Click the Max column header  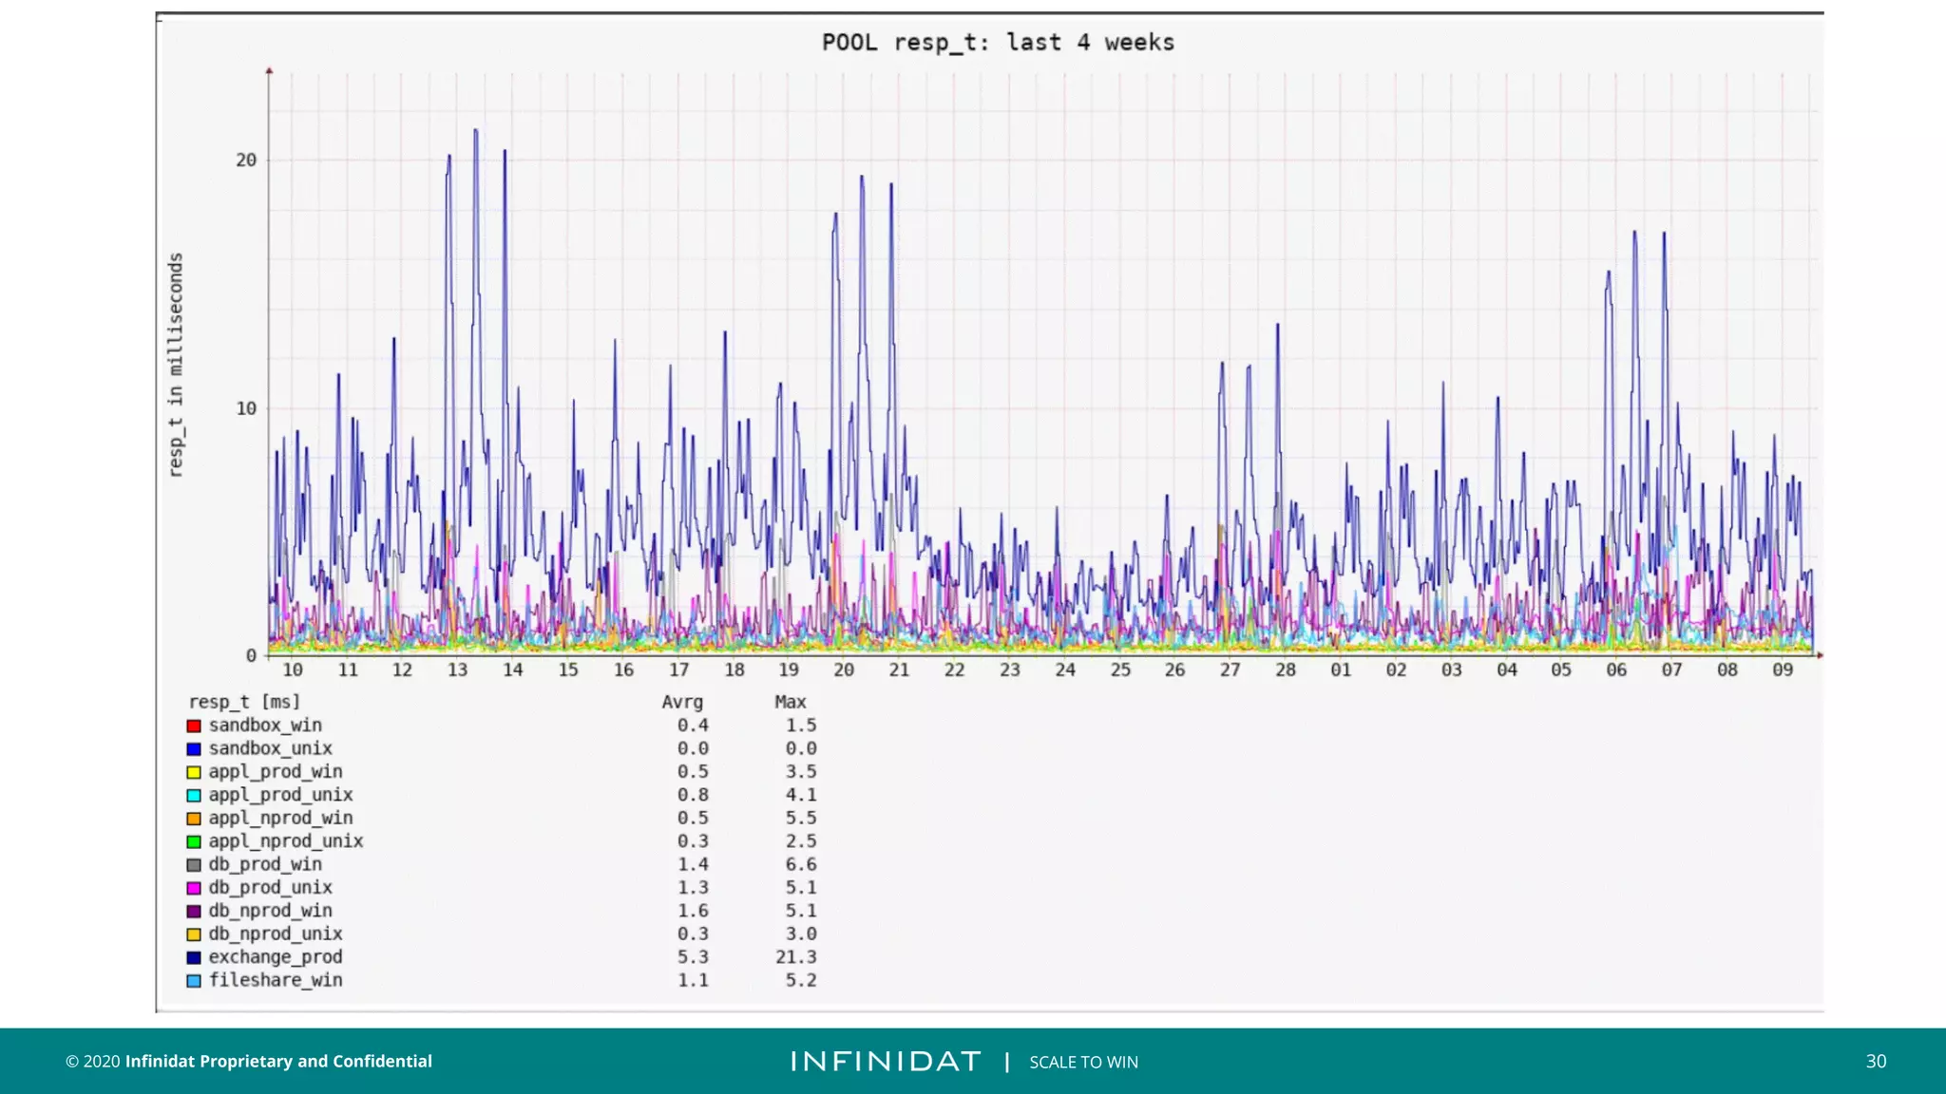(x=790, y=703)
